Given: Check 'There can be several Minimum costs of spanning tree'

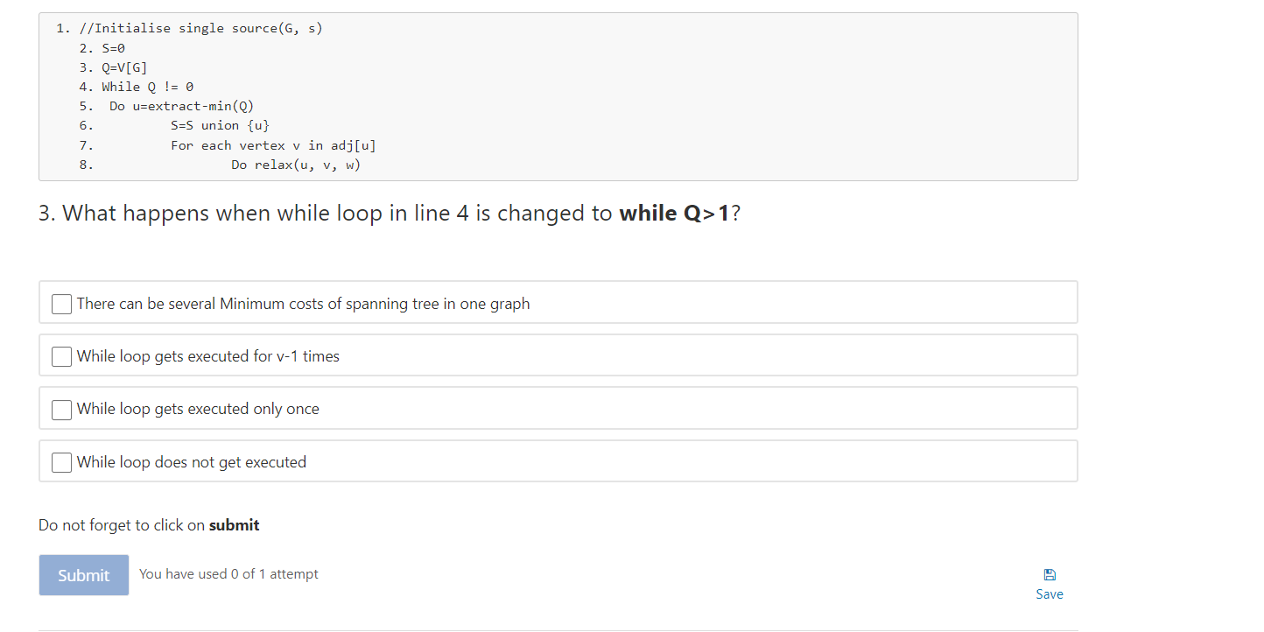Looking at the screenshot, I should coord(61,304).
